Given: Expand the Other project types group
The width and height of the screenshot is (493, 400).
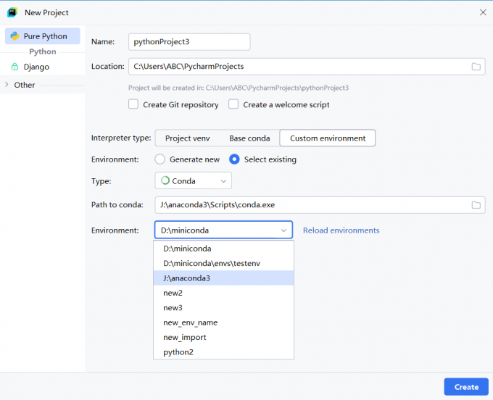Looking at the screenshot, I should (x=7, y=85).
